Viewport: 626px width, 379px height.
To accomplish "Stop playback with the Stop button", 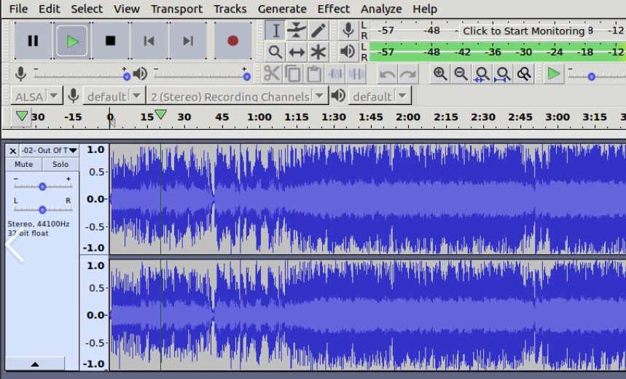I will click(110, 41).
